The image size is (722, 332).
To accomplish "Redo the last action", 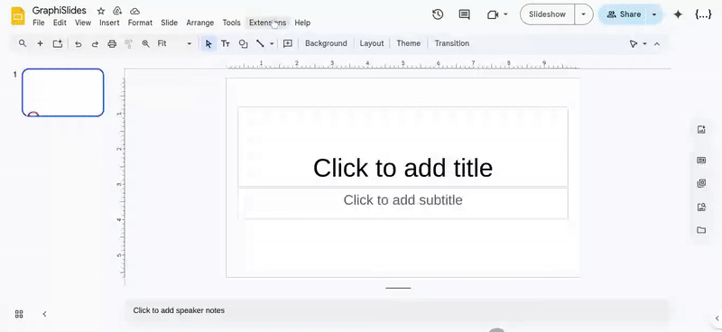I will pyautogui.click(x=95, y=43).
